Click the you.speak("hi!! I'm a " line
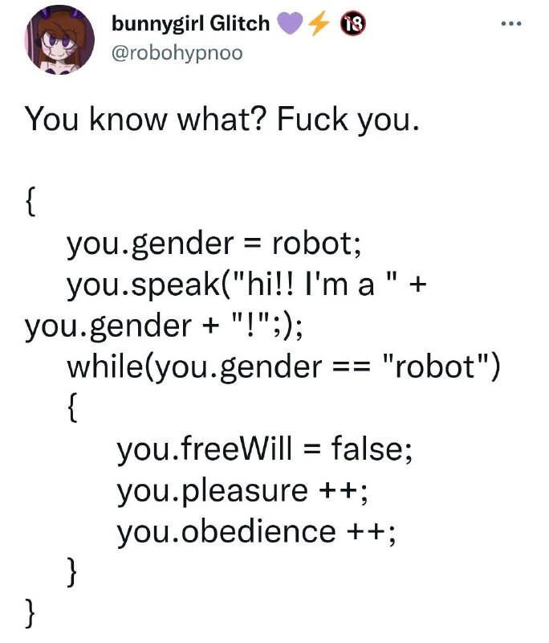This screenshot has height=643, width=549. 246,285
